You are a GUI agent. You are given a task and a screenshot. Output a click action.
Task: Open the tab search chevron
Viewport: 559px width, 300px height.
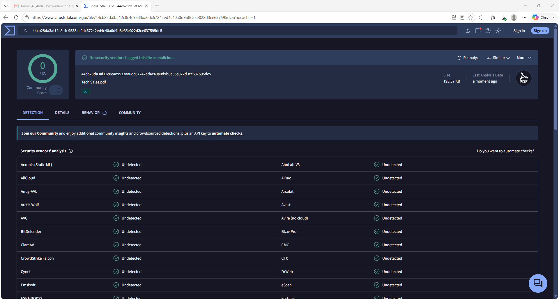tap(6, 6)
